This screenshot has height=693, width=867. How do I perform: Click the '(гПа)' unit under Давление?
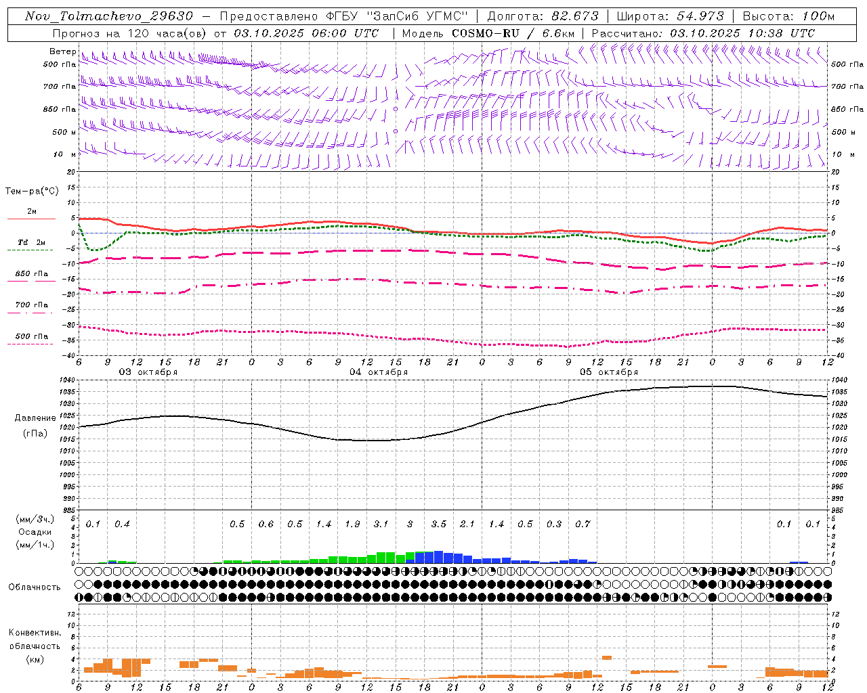pos(35,434)
